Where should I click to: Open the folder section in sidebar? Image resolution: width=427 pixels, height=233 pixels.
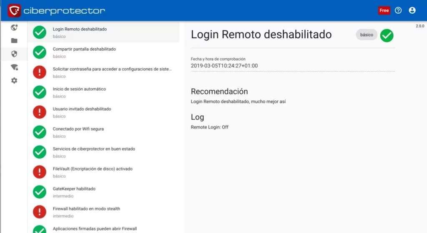click(x=14, y=41)
